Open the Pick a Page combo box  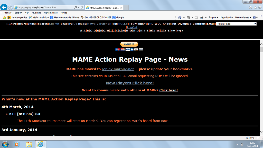pyautogui.click(x=236, y=24)
